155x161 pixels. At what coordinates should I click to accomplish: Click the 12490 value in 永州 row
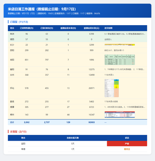(x=91, y=75)
